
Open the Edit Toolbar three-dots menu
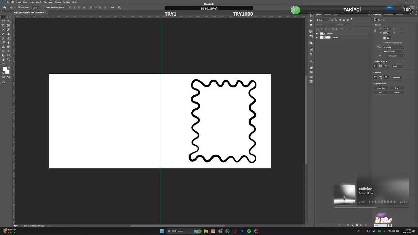pos(3,64)
